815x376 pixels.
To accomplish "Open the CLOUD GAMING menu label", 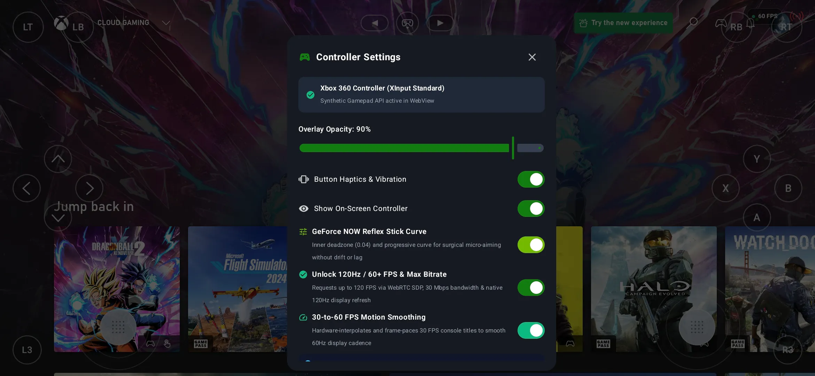I will [123, 23].
